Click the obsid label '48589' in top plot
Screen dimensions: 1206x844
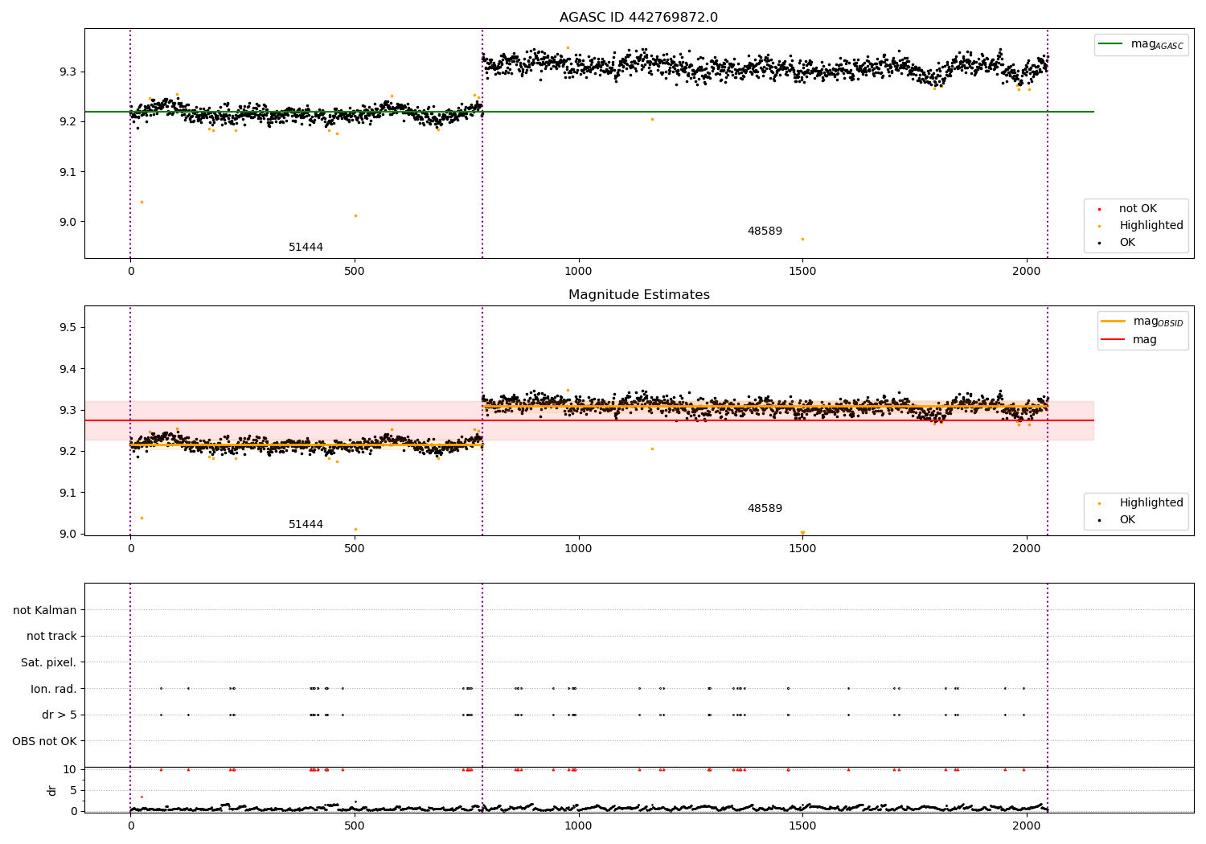pos(765,231)
